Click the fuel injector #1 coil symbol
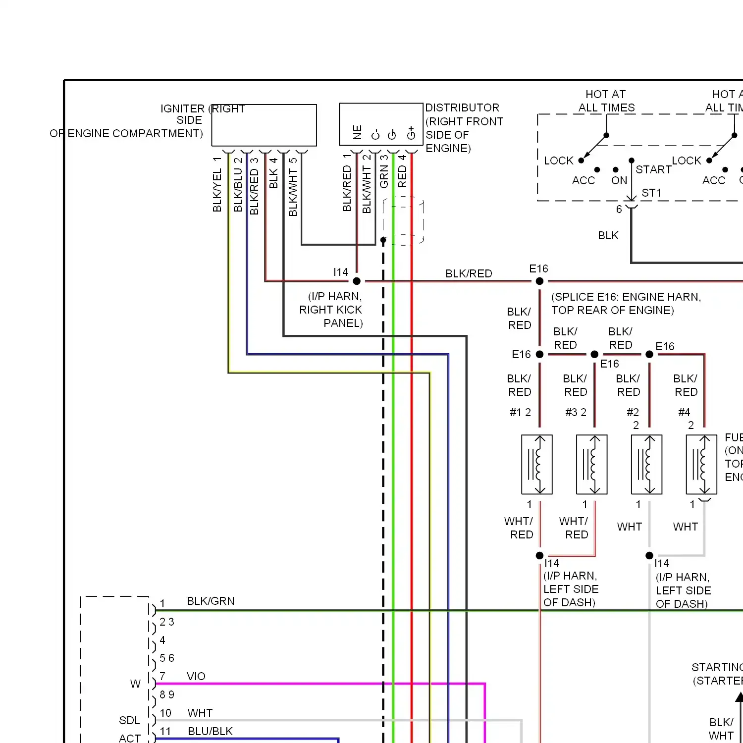This screenshot has width=743, height=743. 537,465
